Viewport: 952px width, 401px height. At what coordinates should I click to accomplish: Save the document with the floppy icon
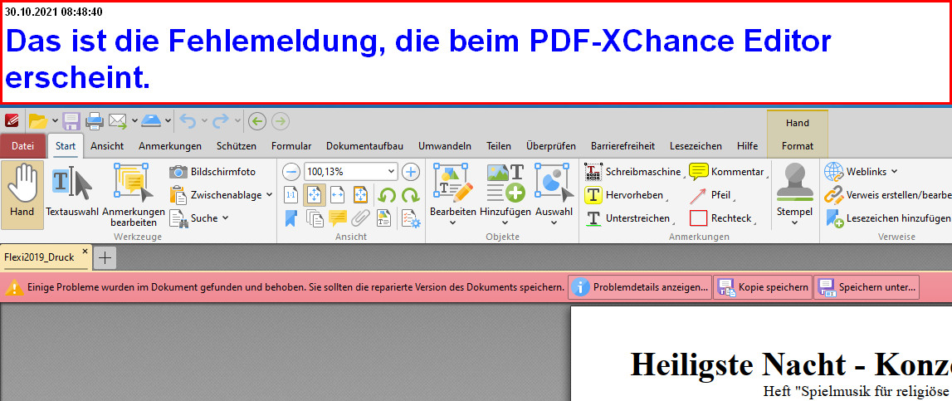tap(71, 121)
